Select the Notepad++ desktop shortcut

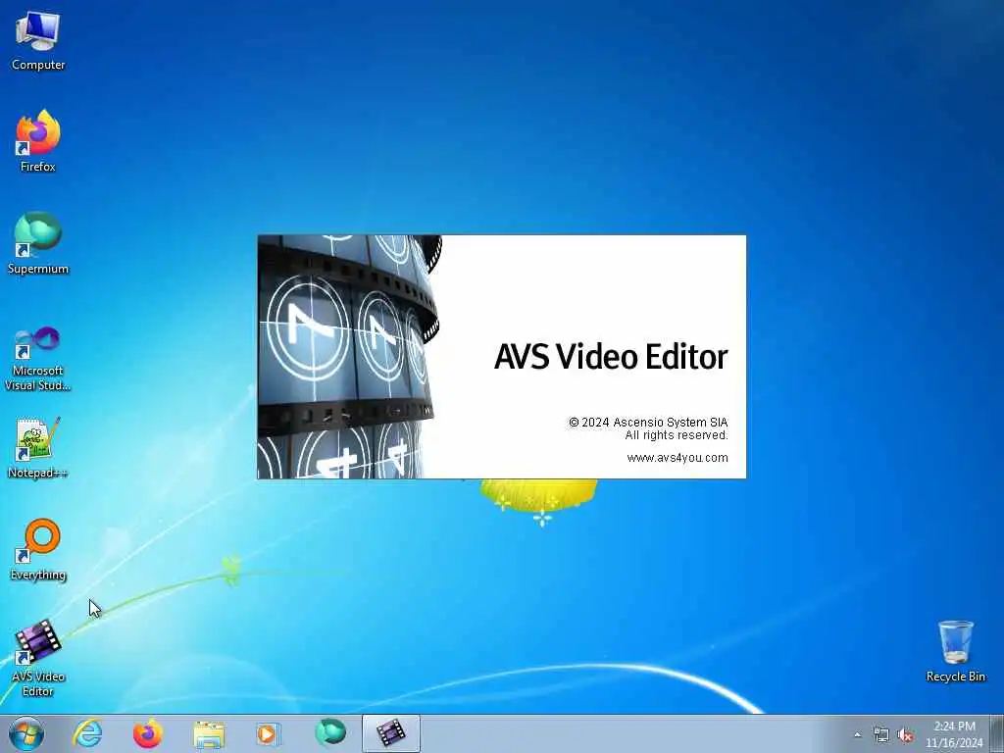[37, 447]
